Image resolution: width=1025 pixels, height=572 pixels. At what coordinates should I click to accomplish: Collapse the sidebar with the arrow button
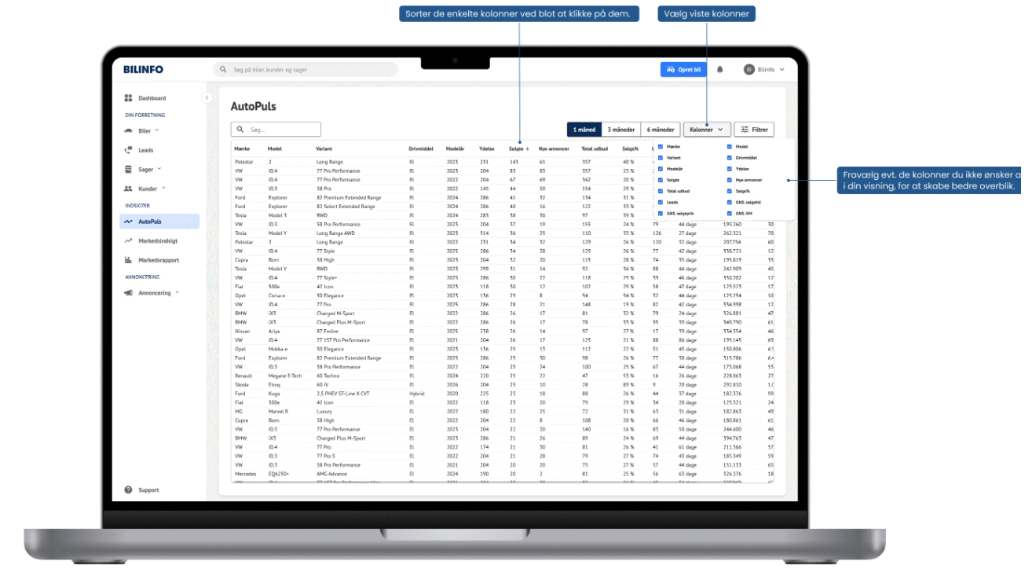(207, 97)
